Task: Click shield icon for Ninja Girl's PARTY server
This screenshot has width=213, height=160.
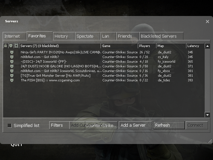Action: (12, 52)
